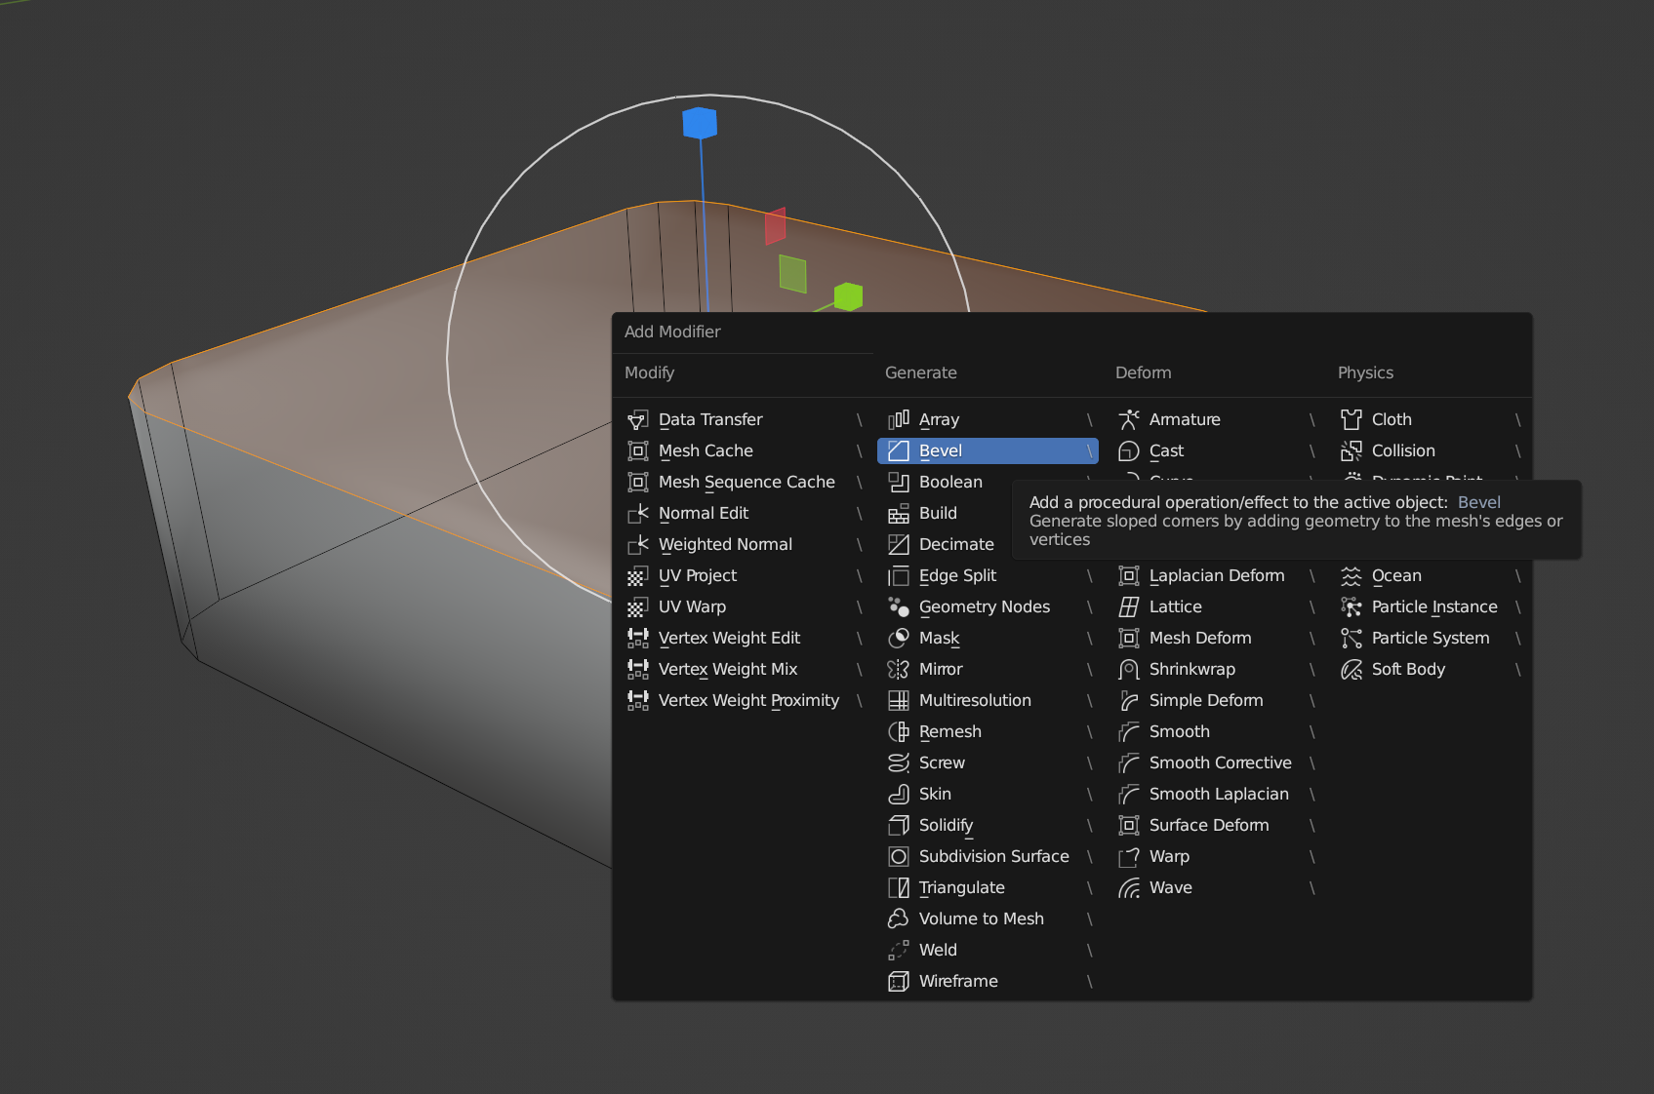The height and width of the screenshot is (1094, 1654).
Task: Select the Remesh modifier entry
Action: (x=988, y=732)
